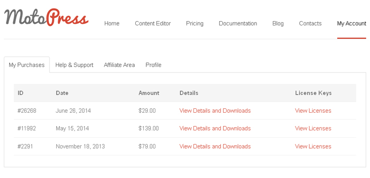The width and height of the screenshot is (370, 178).
Task: Open the Pricing page
Action: (195, 24)
